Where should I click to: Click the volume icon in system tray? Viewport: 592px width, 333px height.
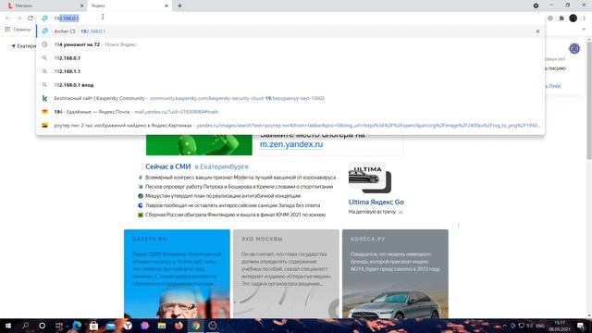[530, 326]
